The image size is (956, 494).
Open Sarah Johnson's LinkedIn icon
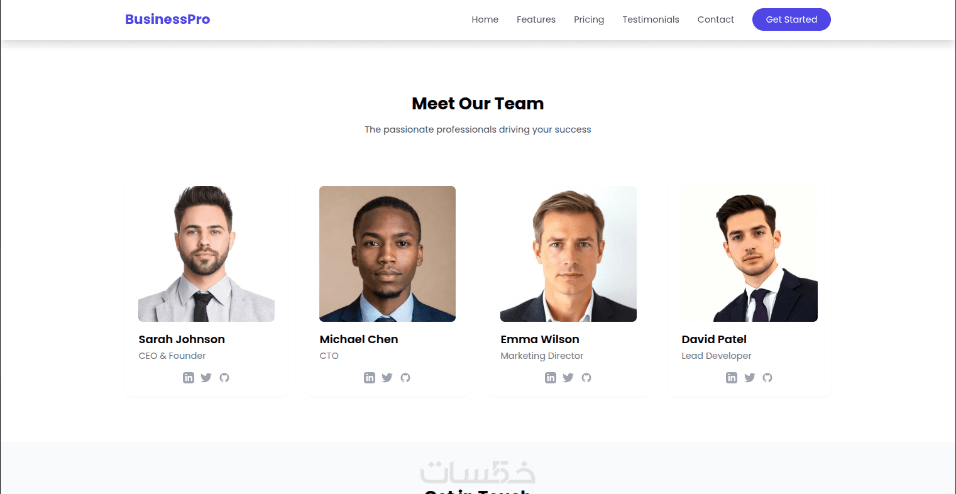[x=189, y=378]
